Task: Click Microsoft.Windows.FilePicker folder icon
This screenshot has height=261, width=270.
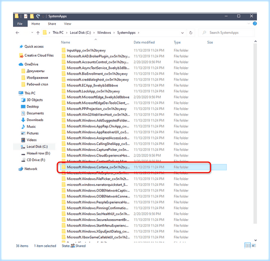Action: point(63,179)
